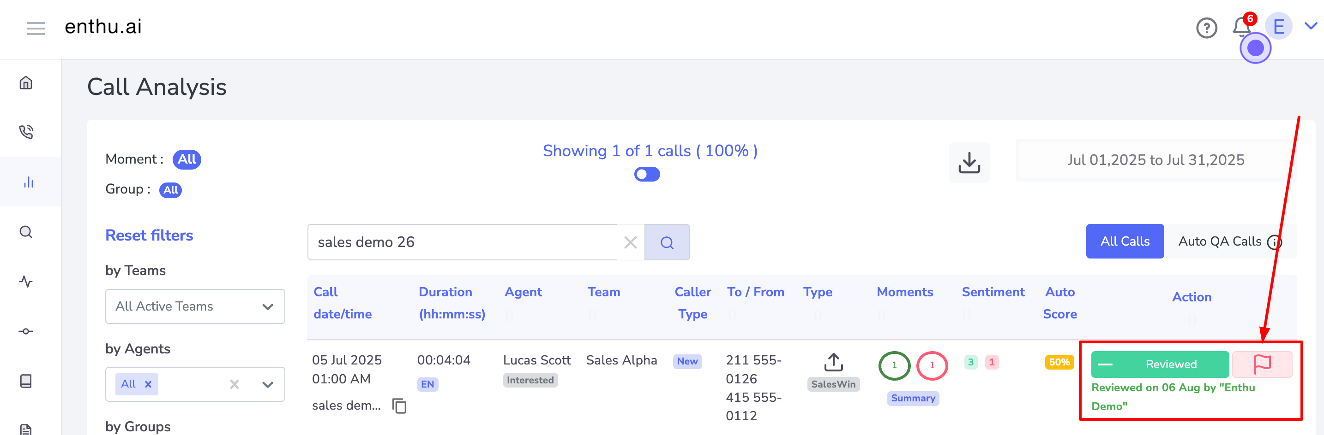Click the 00:04:04 duration value
This screenshot has height=435, width=1324.
point(444,360)
